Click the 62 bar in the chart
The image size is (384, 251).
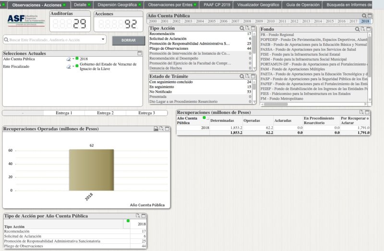click(91, 169)
